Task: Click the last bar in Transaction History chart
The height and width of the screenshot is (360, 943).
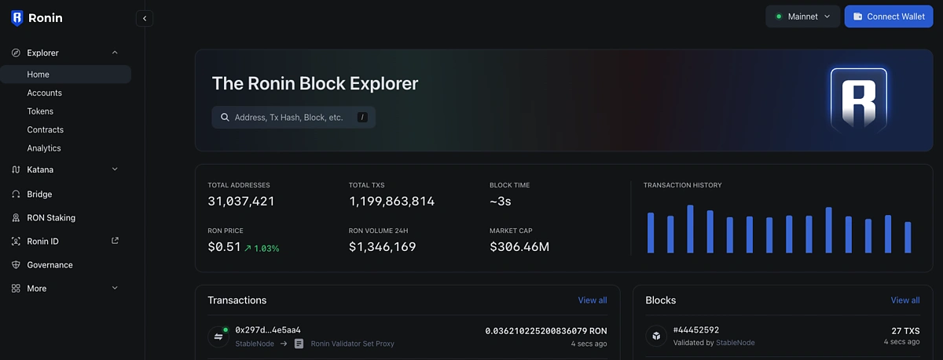Action: tap(908, 238)
